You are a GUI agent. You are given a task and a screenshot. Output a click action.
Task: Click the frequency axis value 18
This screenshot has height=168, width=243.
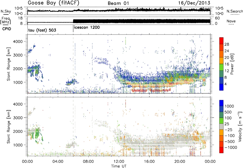click(20, 18)
